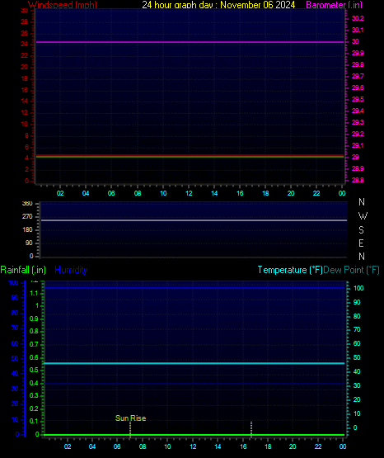The height and width of the screenshot is (458, 384).
Task: Click the 'Rainfall (.in)' legend label
Action: [x=23, y=270]
